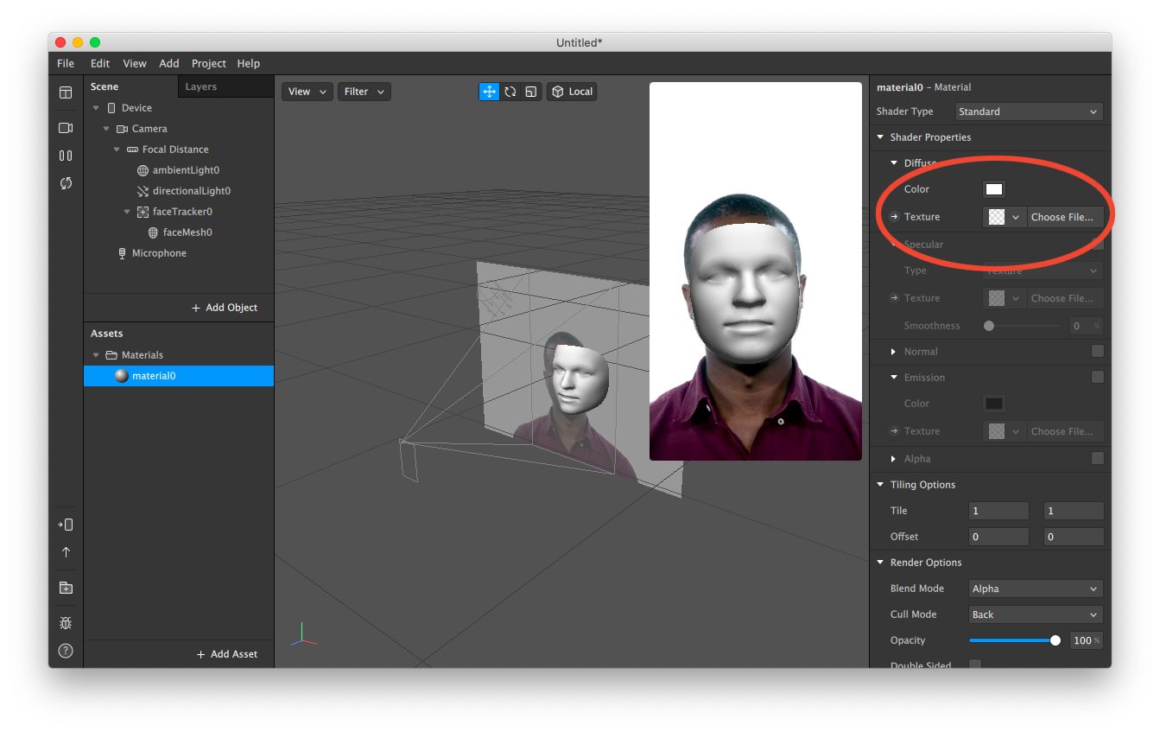Image resolution: width=1160 pixels, height=732 pixels.
Task: Select the rotate manipulator tool
Action: 510,92
